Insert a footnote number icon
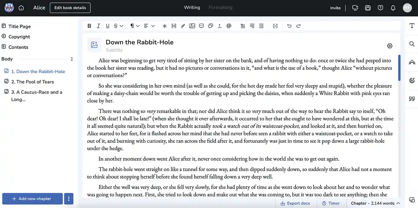 coord(220,26)
